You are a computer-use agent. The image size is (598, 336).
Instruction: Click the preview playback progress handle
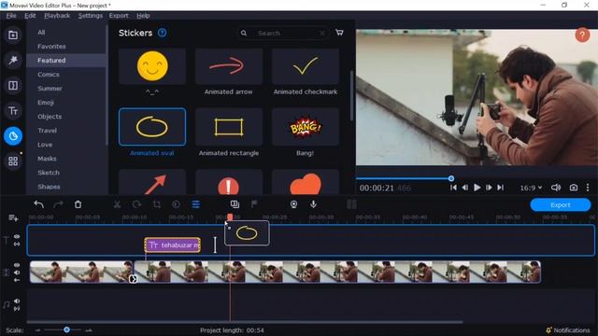(x=451, y=178)
